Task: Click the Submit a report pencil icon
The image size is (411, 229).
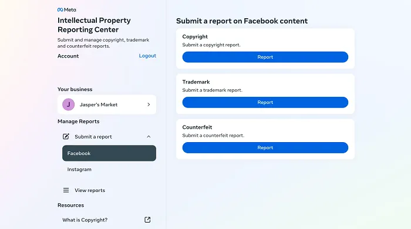Action: [x=66, y=136]
